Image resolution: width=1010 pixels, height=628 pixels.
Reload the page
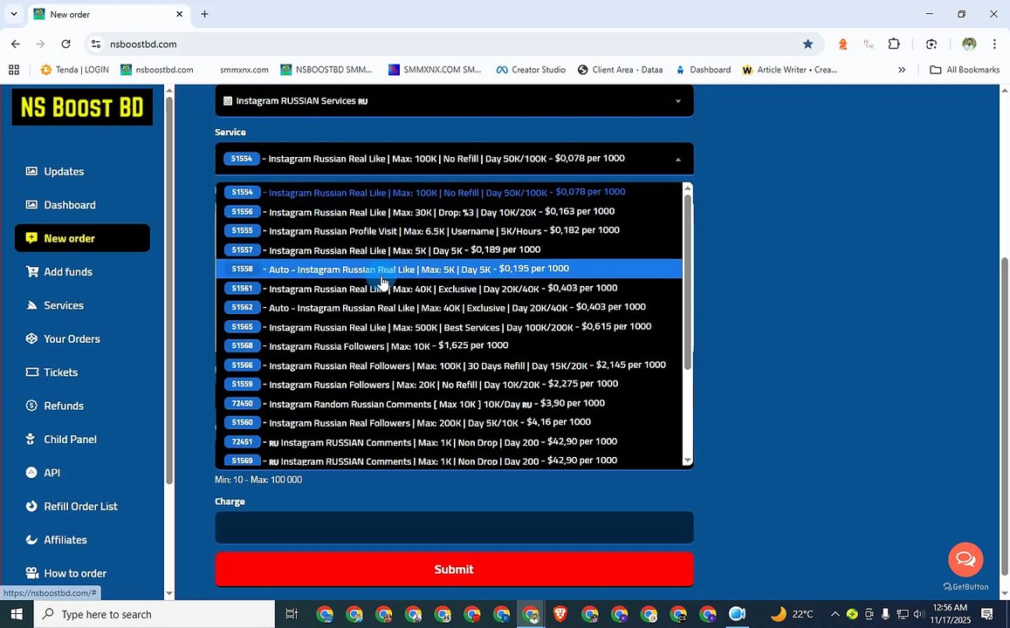coord(65,44)
